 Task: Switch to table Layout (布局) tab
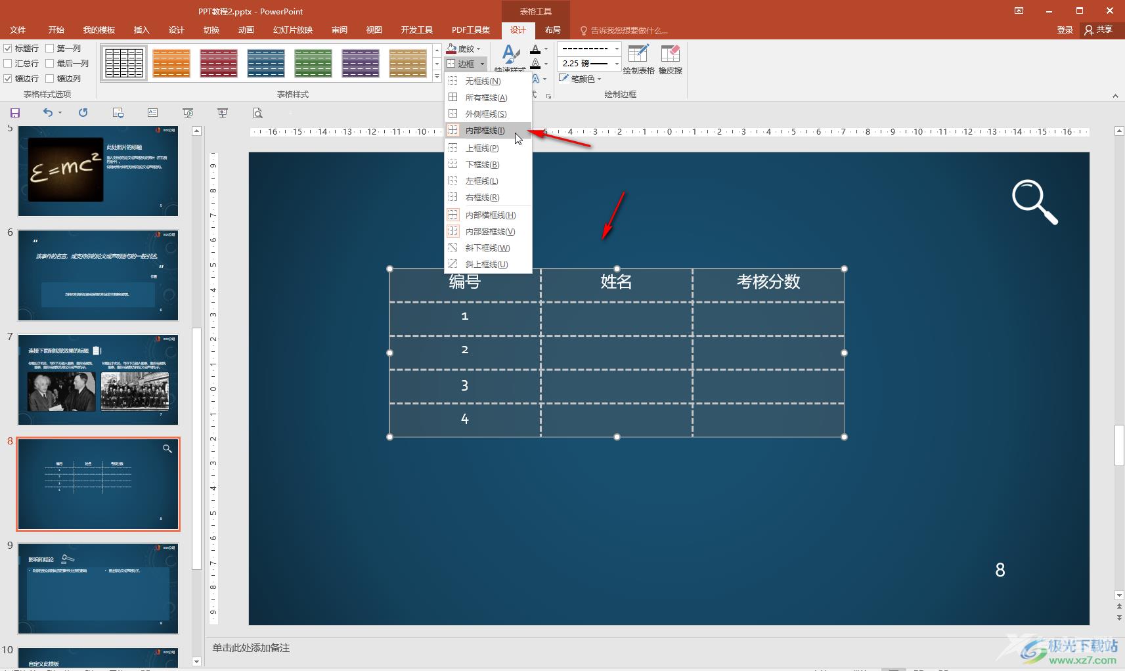click(x=553, y=30)
